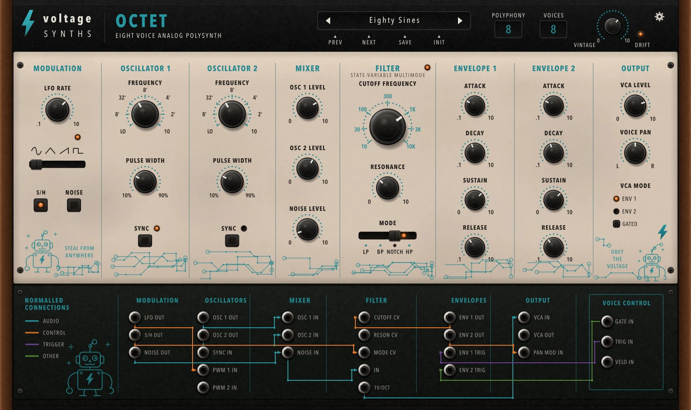Click the CUTOFF FREQUENCY knob
The width and height of the screenshot is (691, 410).
387,126
